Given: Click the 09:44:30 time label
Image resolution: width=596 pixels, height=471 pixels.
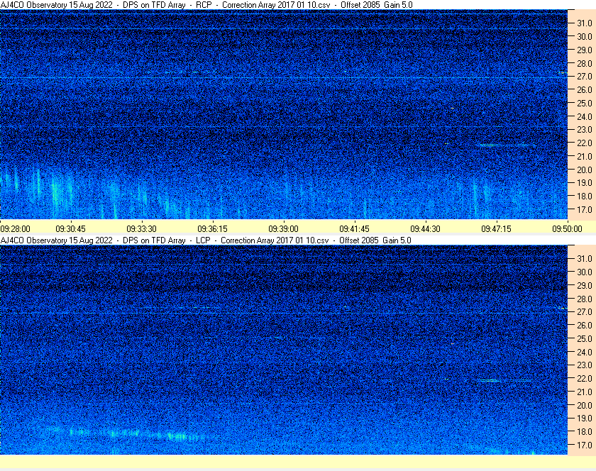Looking at the screenshot, I should (425, 229).
